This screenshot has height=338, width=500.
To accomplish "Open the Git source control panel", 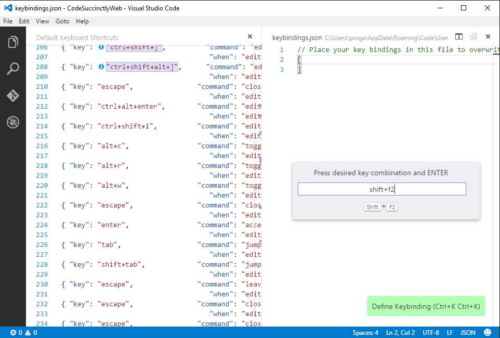I will click(x=13, y=96).
